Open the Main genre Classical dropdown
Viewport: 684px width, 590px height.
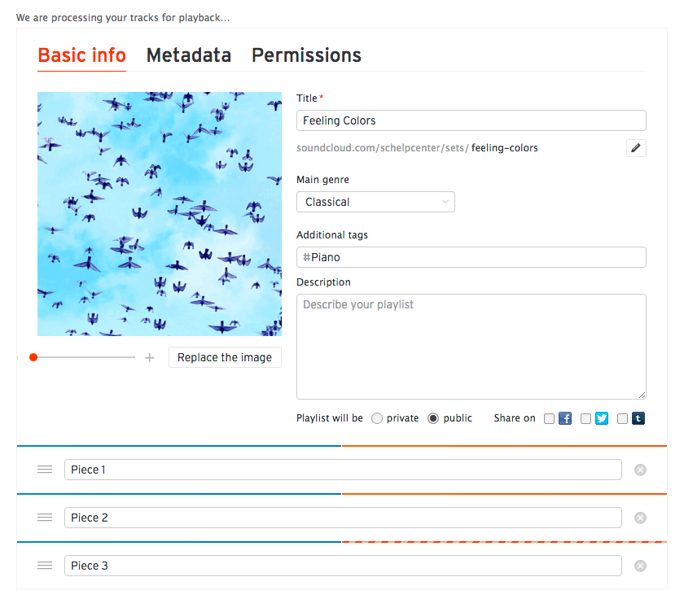(375, 202)
